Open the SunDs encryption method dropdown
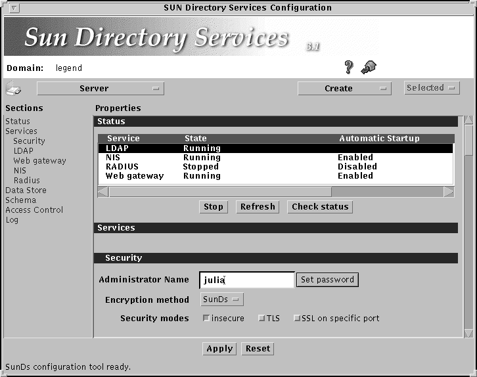The height and width of the screenshot is (377, 477). [222, 299]
